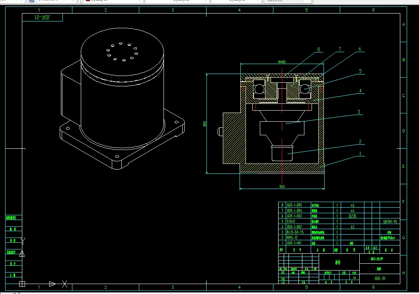Click zone letter H on right border
Image resolution: width=419 pixels, height=294 pixels.
click(x=403, y=273)
